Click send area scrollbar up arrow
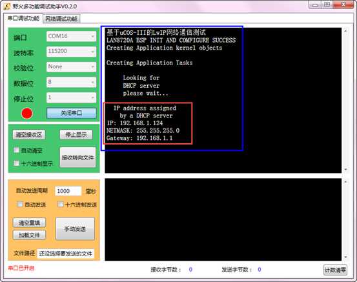 pyautogui.click(x=345, y=181)
